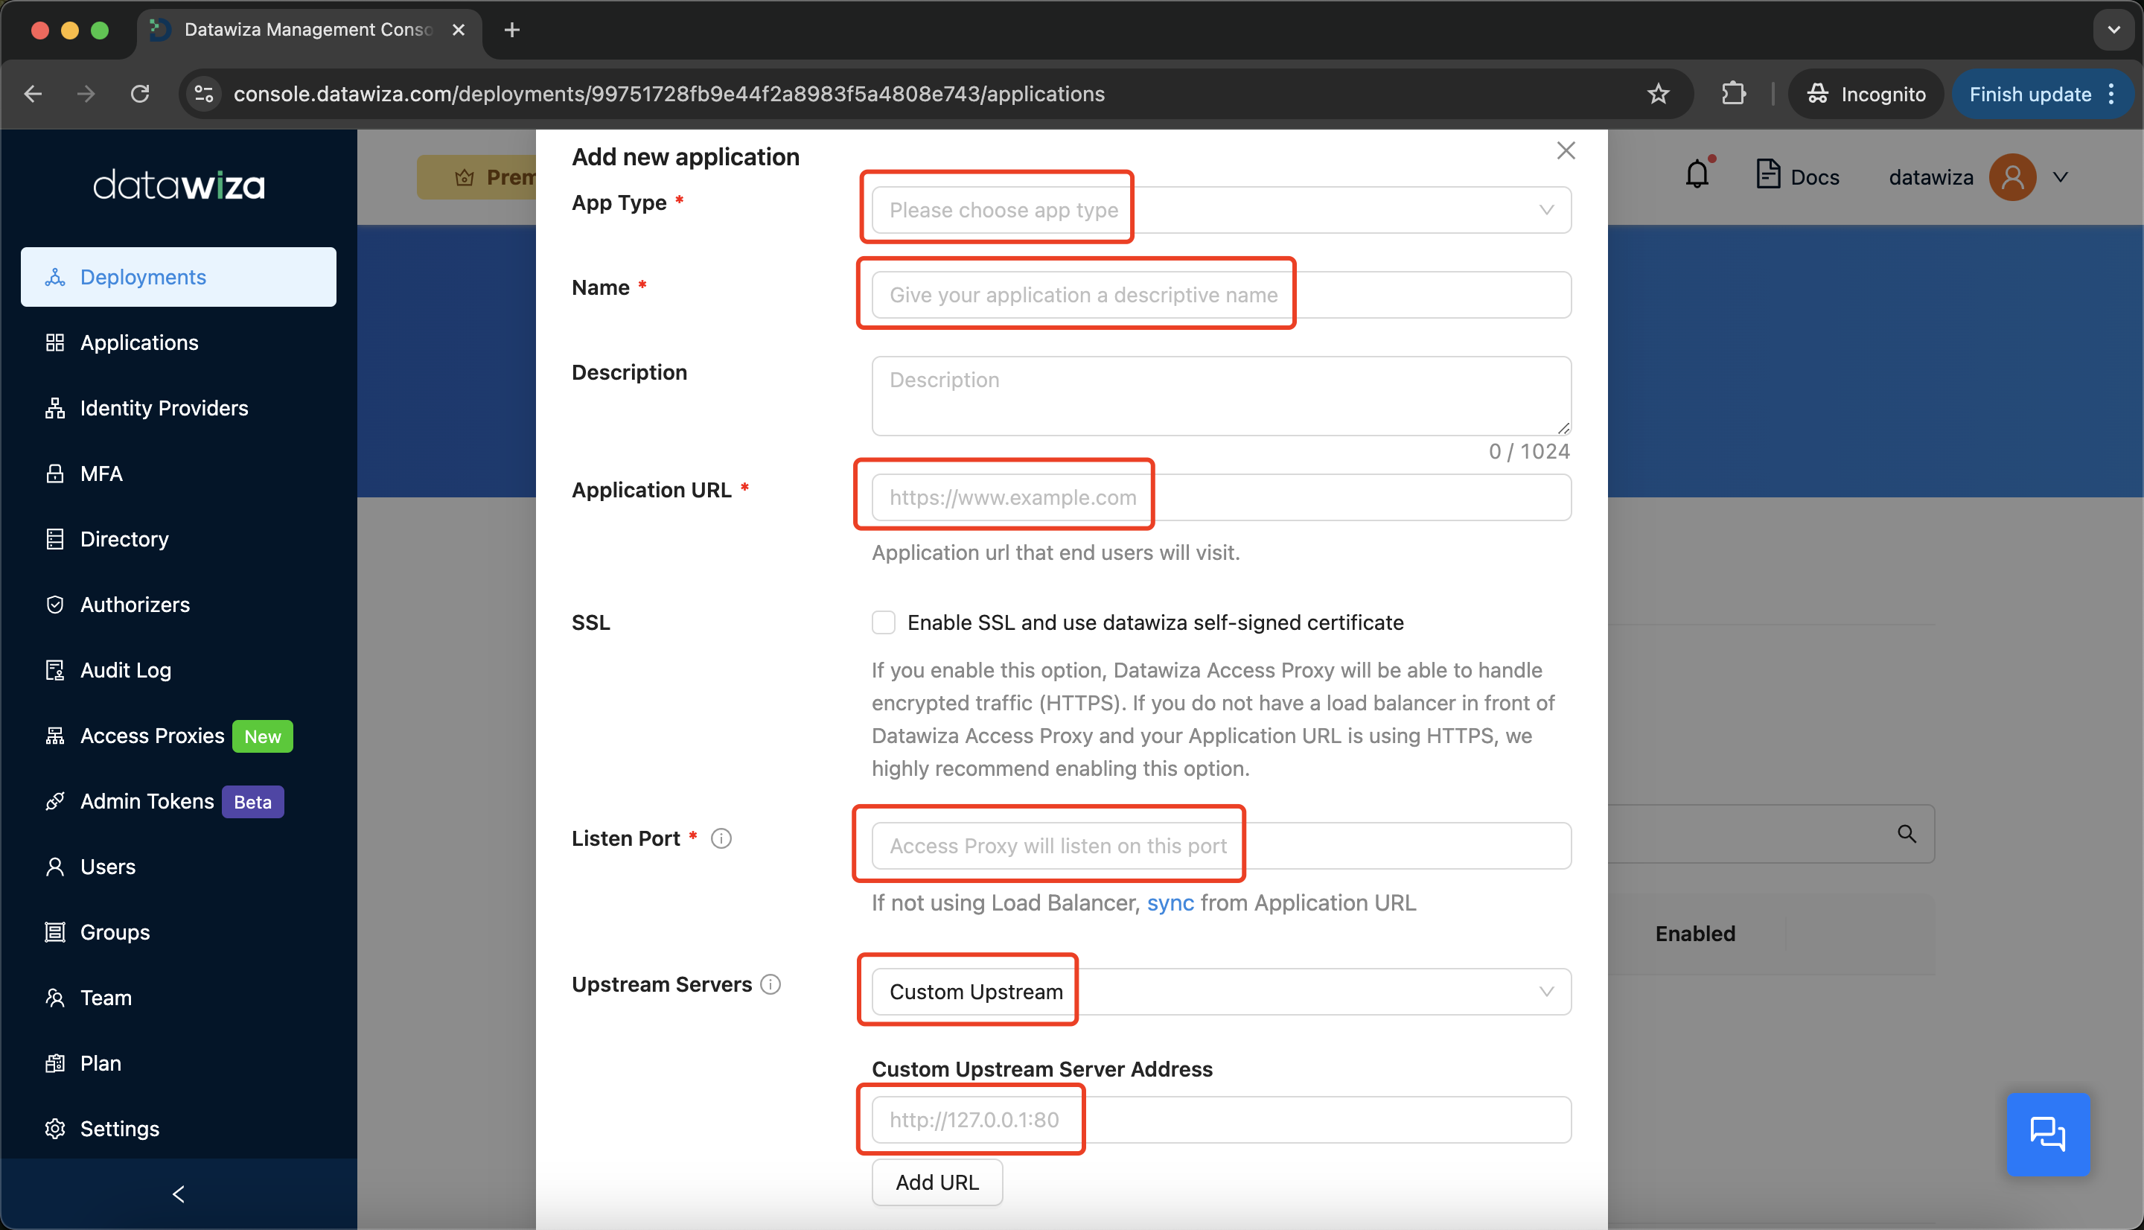The height and width of the screenshot is (1230, 2144).
Task: Click the Listen Port input field
Action: click(1221, 846)
